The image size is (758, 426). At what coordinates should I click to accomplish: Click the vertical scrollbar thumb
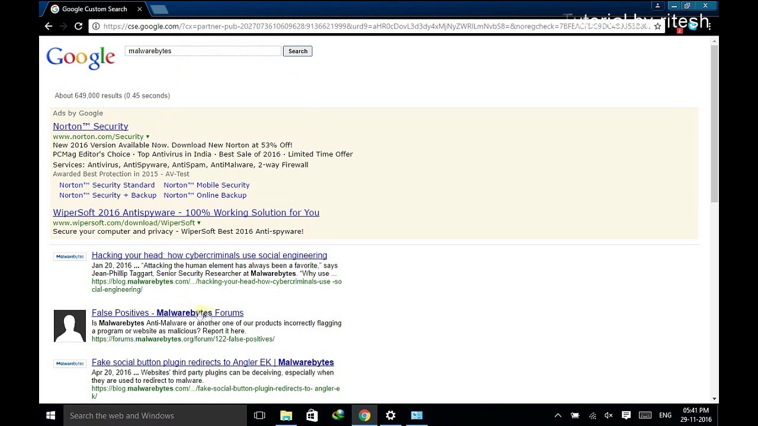(715, 124)
